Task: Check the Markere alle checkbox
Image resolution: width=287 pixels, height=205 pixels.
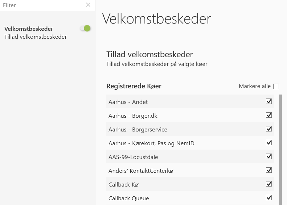Action: [276, 86]
